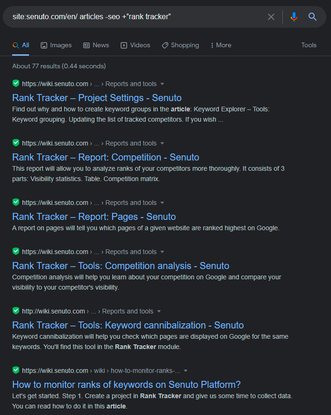Expand dropdown arrow beside how-to-monitor-ranks URL
This screenshot has height=415, width=331.
(186, 371)
